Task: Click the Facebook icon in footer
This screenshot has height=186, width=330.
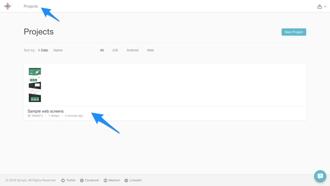Action: (x=82, y=181)
